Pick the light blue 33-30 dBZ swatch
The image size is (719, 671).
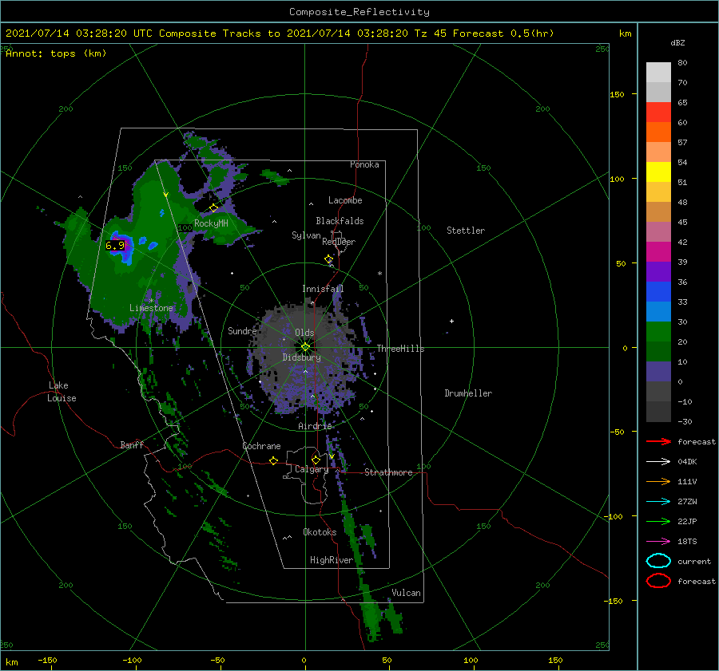pos(658,312)
